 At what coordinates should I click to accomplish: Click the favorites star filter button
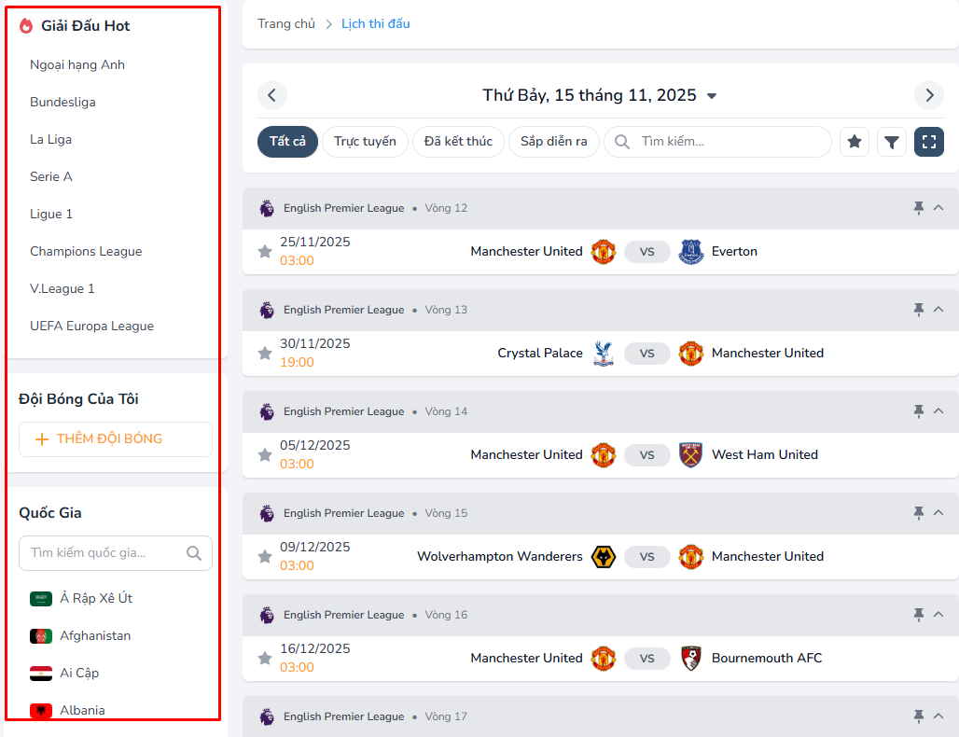pyautogui.click(x=855, y=142)
